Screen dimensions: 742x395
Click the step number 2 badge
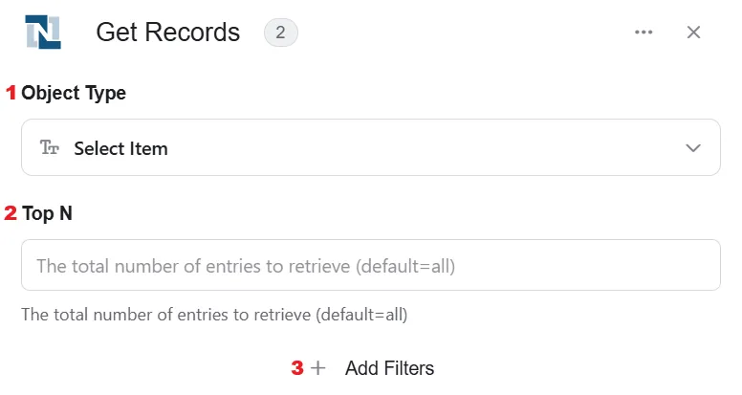pos(280,33)
